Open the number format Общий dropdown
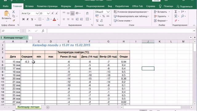Viewport: 197px width, 111px height. click(x=108, y=12)
